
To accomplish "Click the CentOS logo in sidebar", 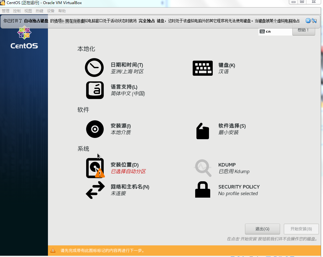I will click(24, 37).
